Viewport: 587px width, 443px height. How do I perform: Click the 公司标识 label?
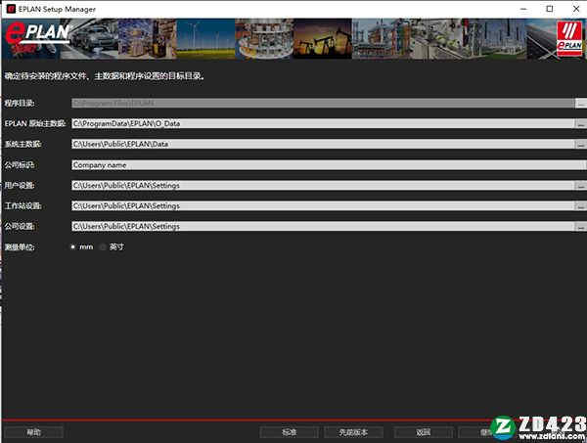point(20,165)
